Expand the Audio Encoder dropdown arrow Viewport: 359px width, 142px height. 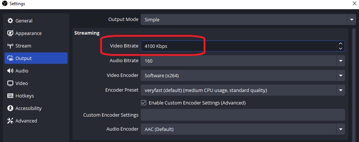(x=341, y=129)
